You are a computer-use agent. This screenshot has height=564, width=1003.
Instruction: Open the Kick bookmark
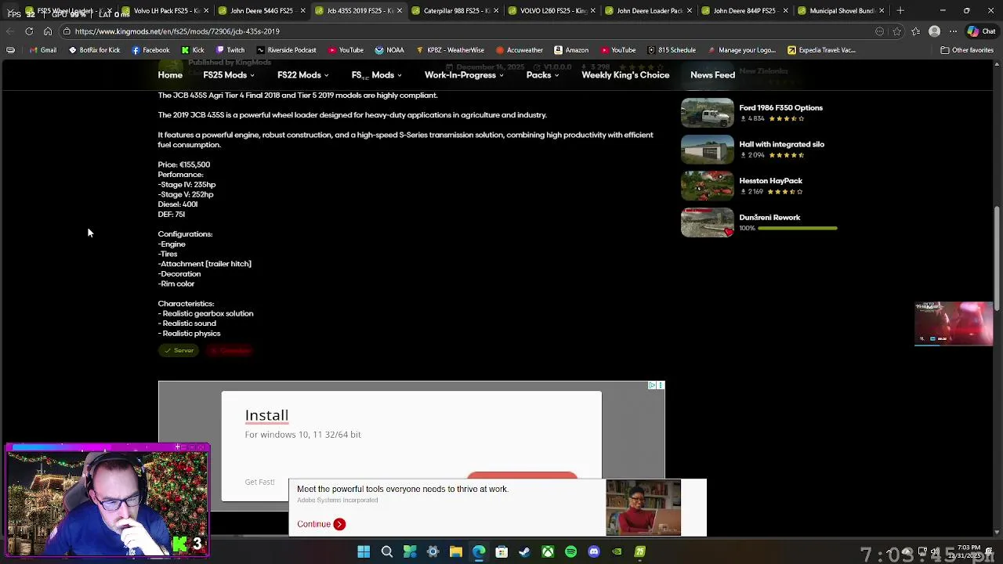tap(193, 50)
